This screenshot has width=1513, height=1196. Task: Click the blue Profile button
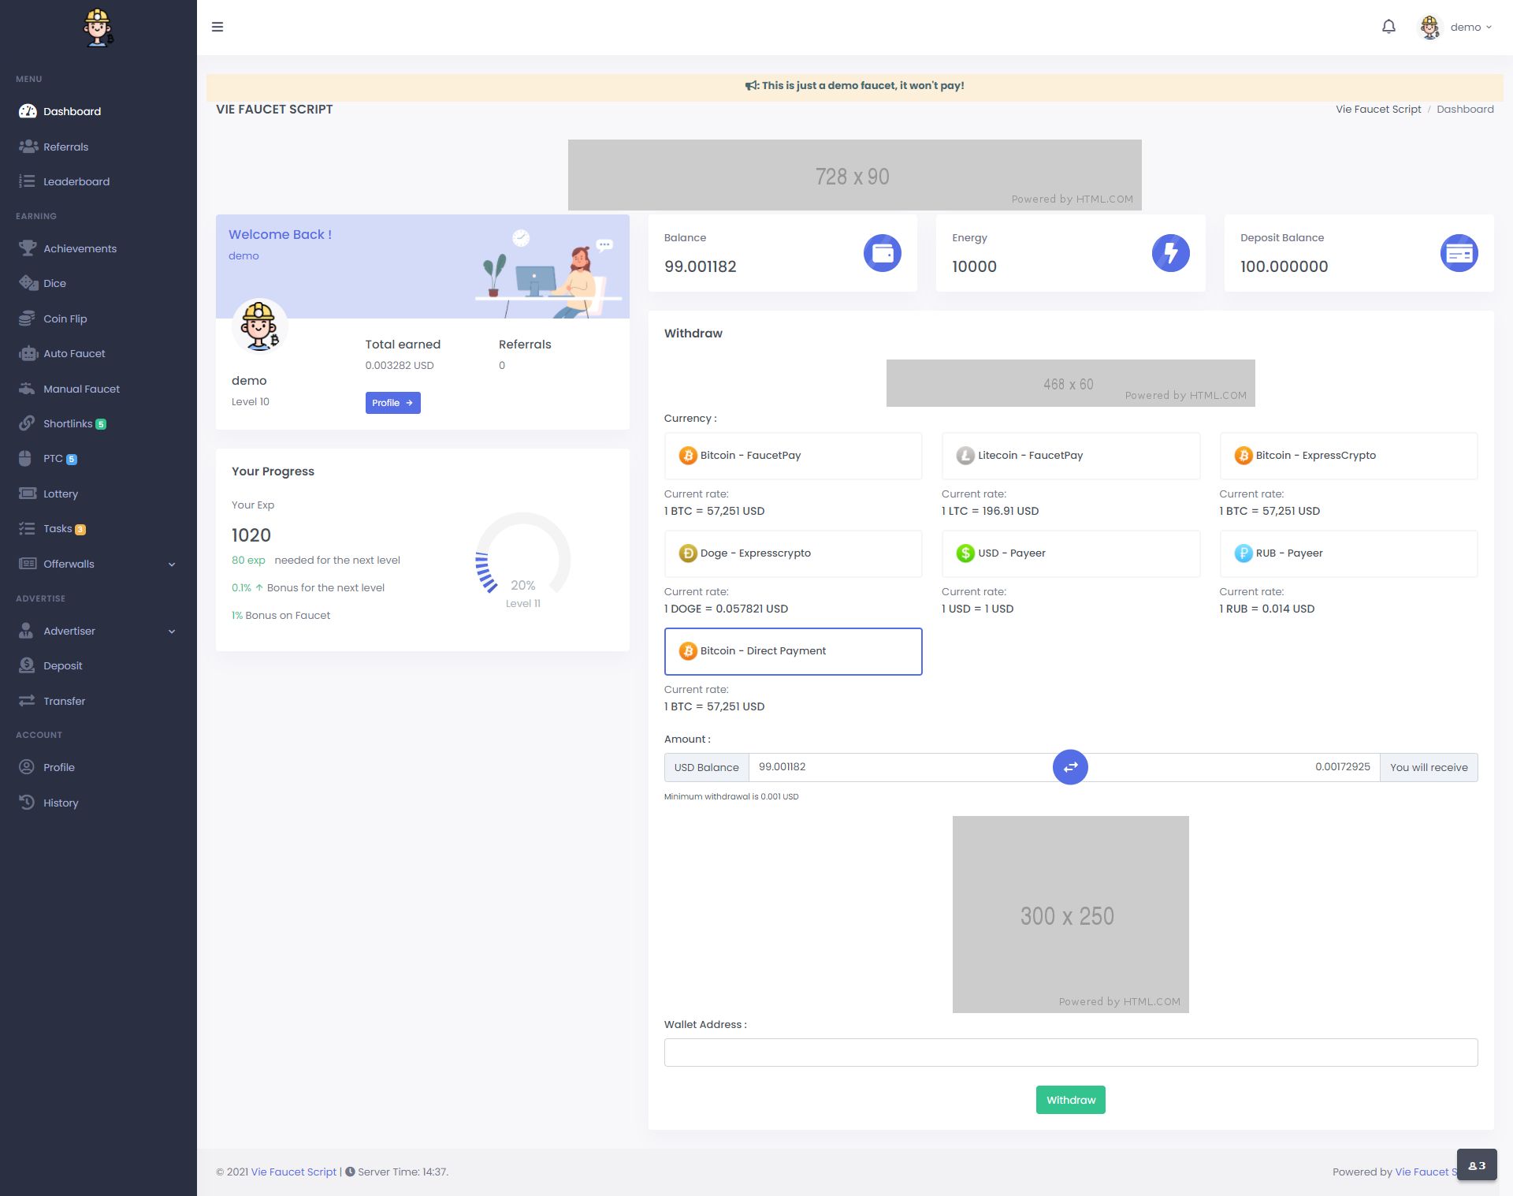click(392, 403)
